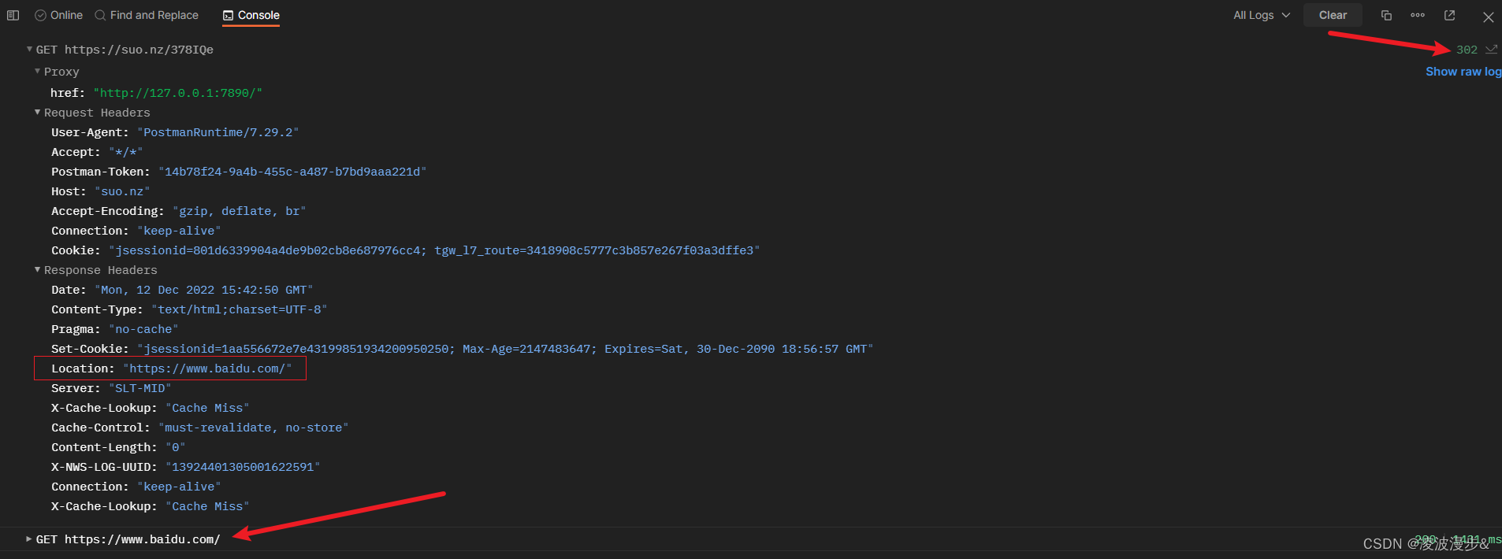Select the Date header value
This screenshot has height=559, width=1502.
click(204, 290)
